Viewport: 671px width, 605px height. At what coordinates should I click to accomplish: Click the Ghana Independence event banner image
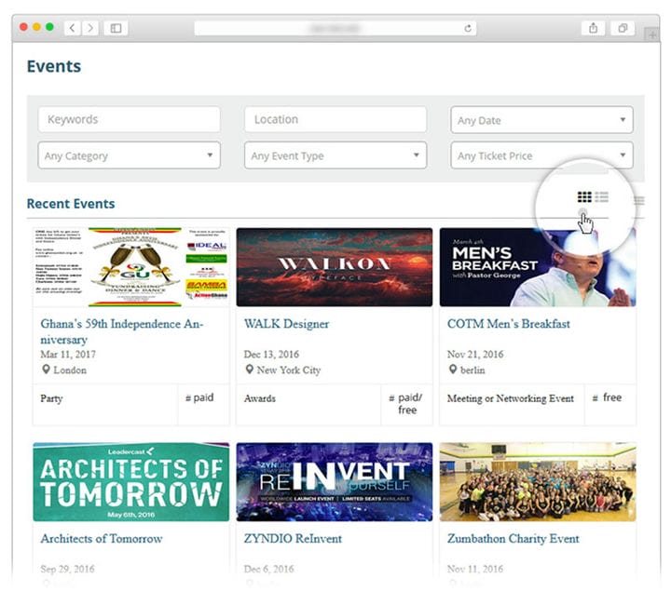click(x=131, y=267)
